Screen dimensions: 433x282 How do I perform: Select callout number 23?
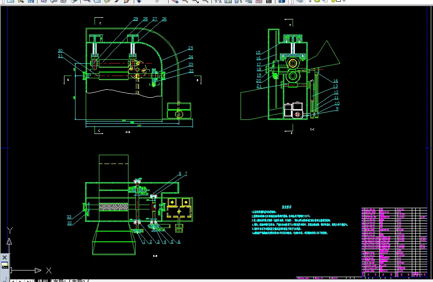(x=191, y=65)
